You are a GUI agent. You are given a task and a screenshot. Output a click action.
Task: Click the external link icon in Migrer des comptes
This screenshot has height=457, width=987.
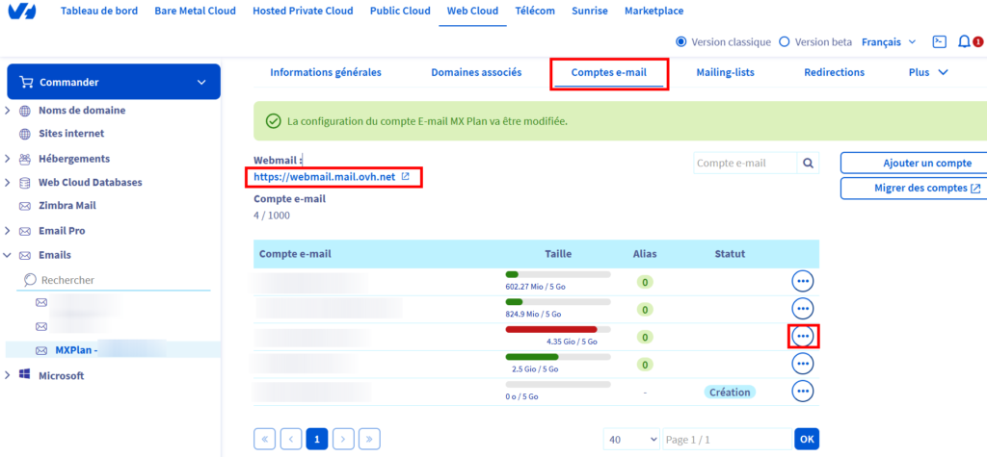point(975,188)
